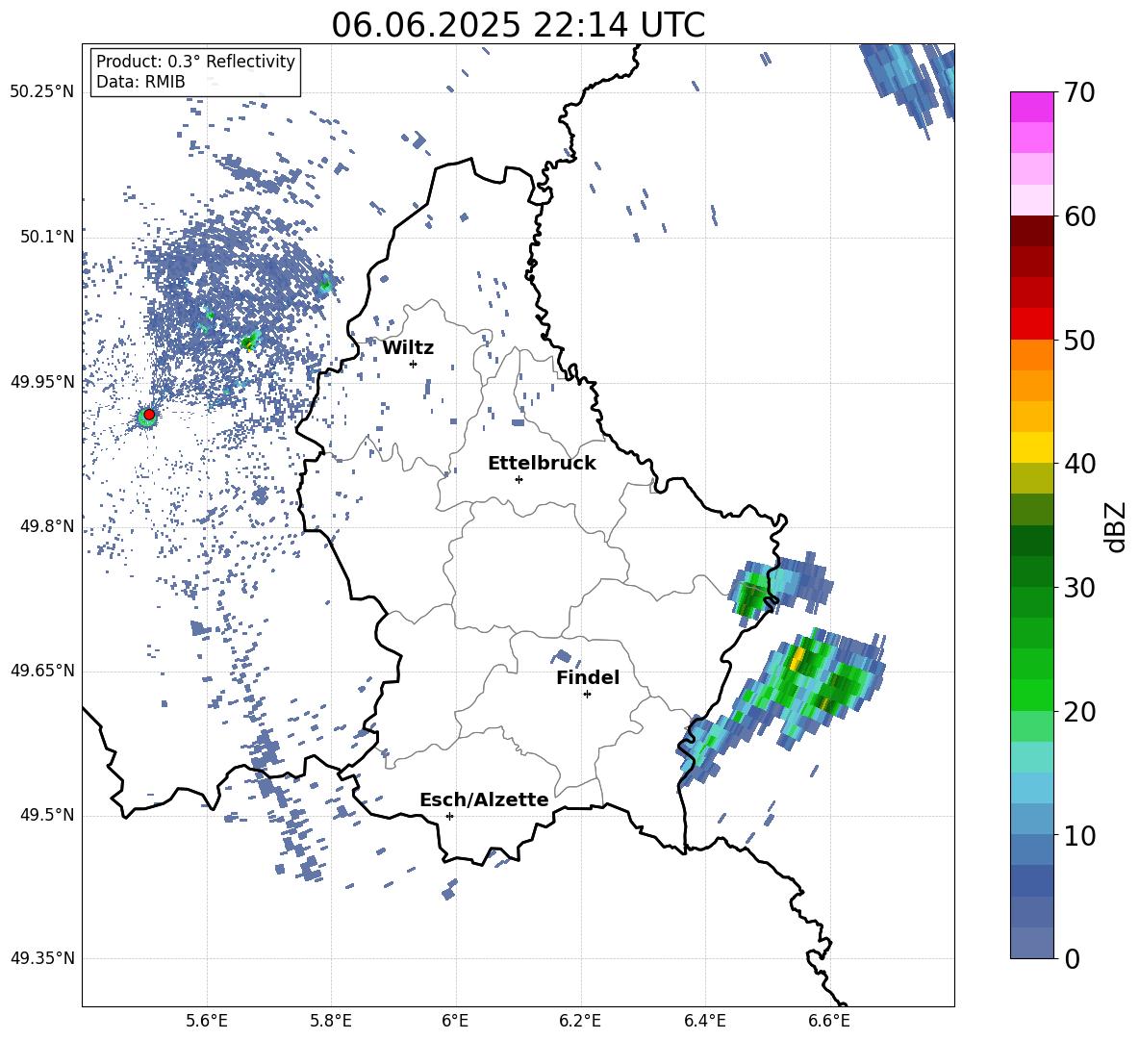Click the Ettelbruck city label
The height and width of the screenshot is (1040, 1139).
(542, 464)
